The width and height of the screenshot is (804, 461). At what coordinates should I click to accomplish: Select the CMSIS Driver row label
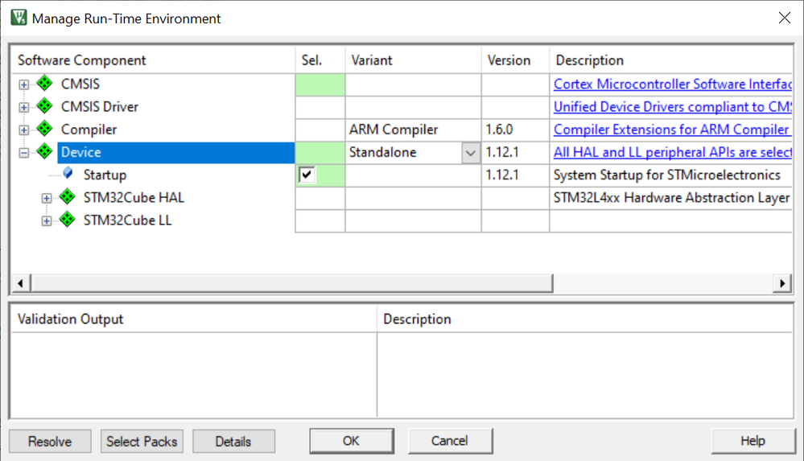coord(100,107)
